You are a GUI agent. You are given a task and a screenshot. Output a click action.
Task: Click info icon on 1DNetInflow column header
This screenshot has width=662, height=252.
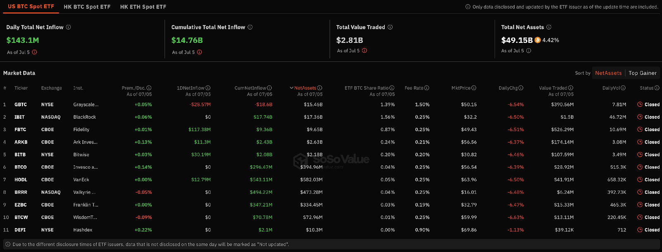(208, 88)
